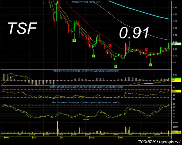Click the yellow 0.01 MACD value tag

pyautogui.click(x=176, y=81)
